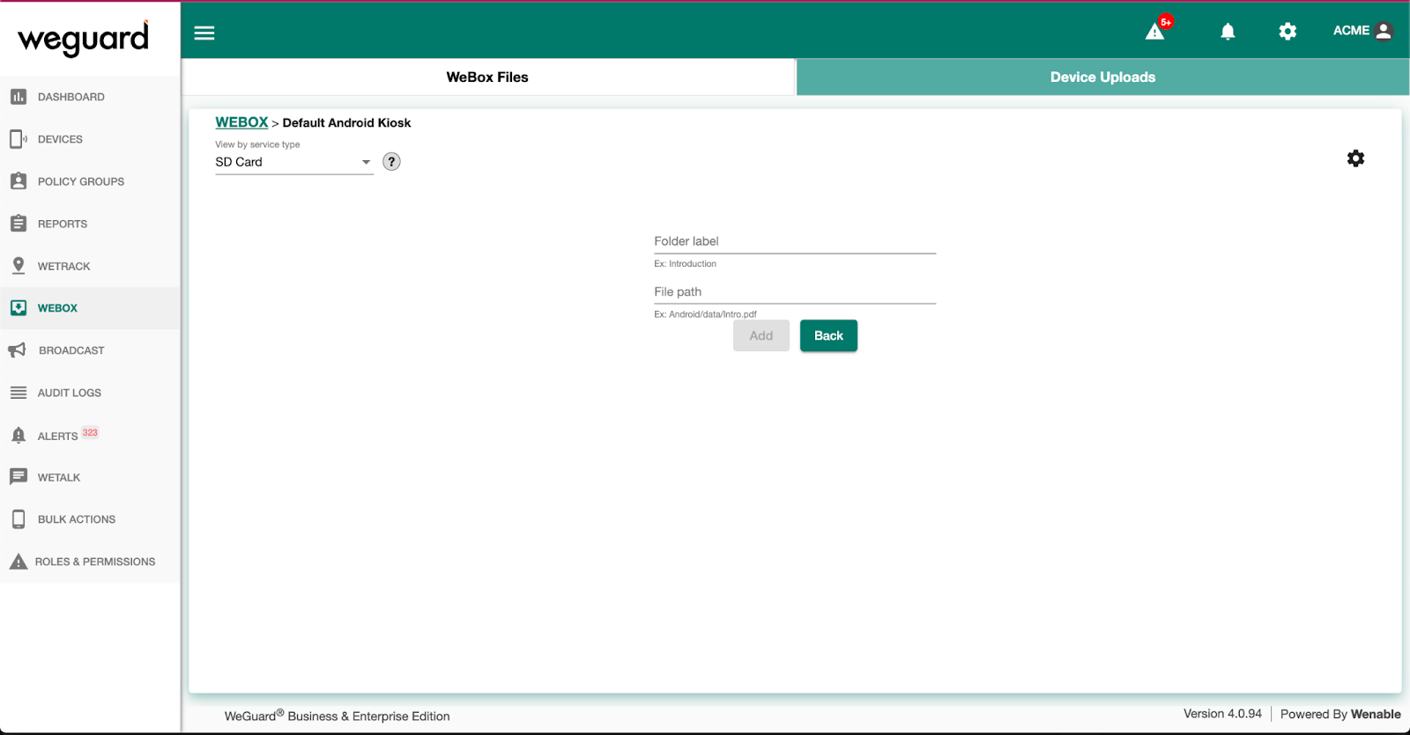View warning alerts triangle icon
1410x735 pixels.
click(1154, 33)
